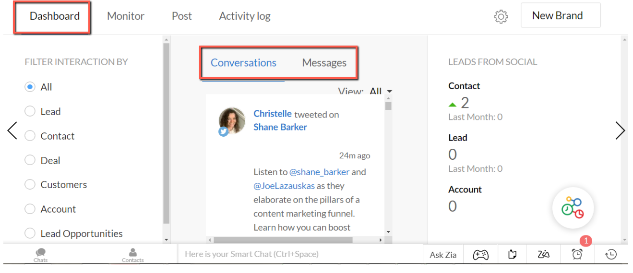Click the colorful floating Zoho circle icon

573,208
